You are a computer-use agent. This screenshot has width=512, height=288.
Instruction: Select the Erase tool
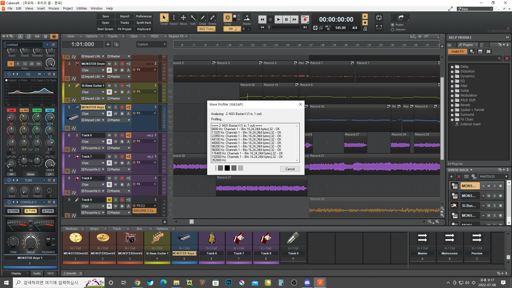coord(212,18)
